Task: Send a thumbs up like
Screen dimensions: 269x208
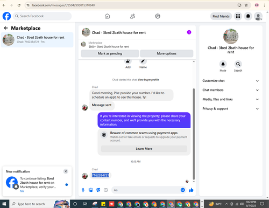Action: [x=191, y=190]
